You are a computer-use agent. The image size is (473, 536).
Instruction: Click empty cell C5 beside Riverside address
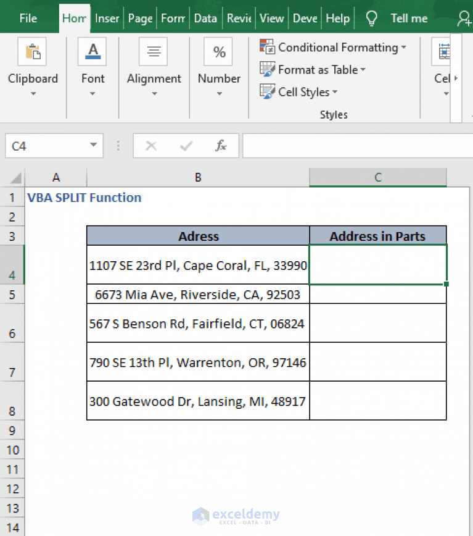pos(378,294)
